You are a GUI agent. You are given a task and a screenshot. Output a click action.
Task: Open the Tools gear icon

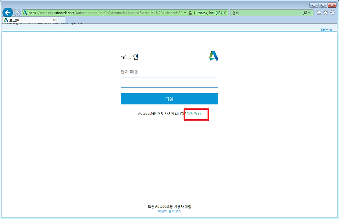(332, 13)
